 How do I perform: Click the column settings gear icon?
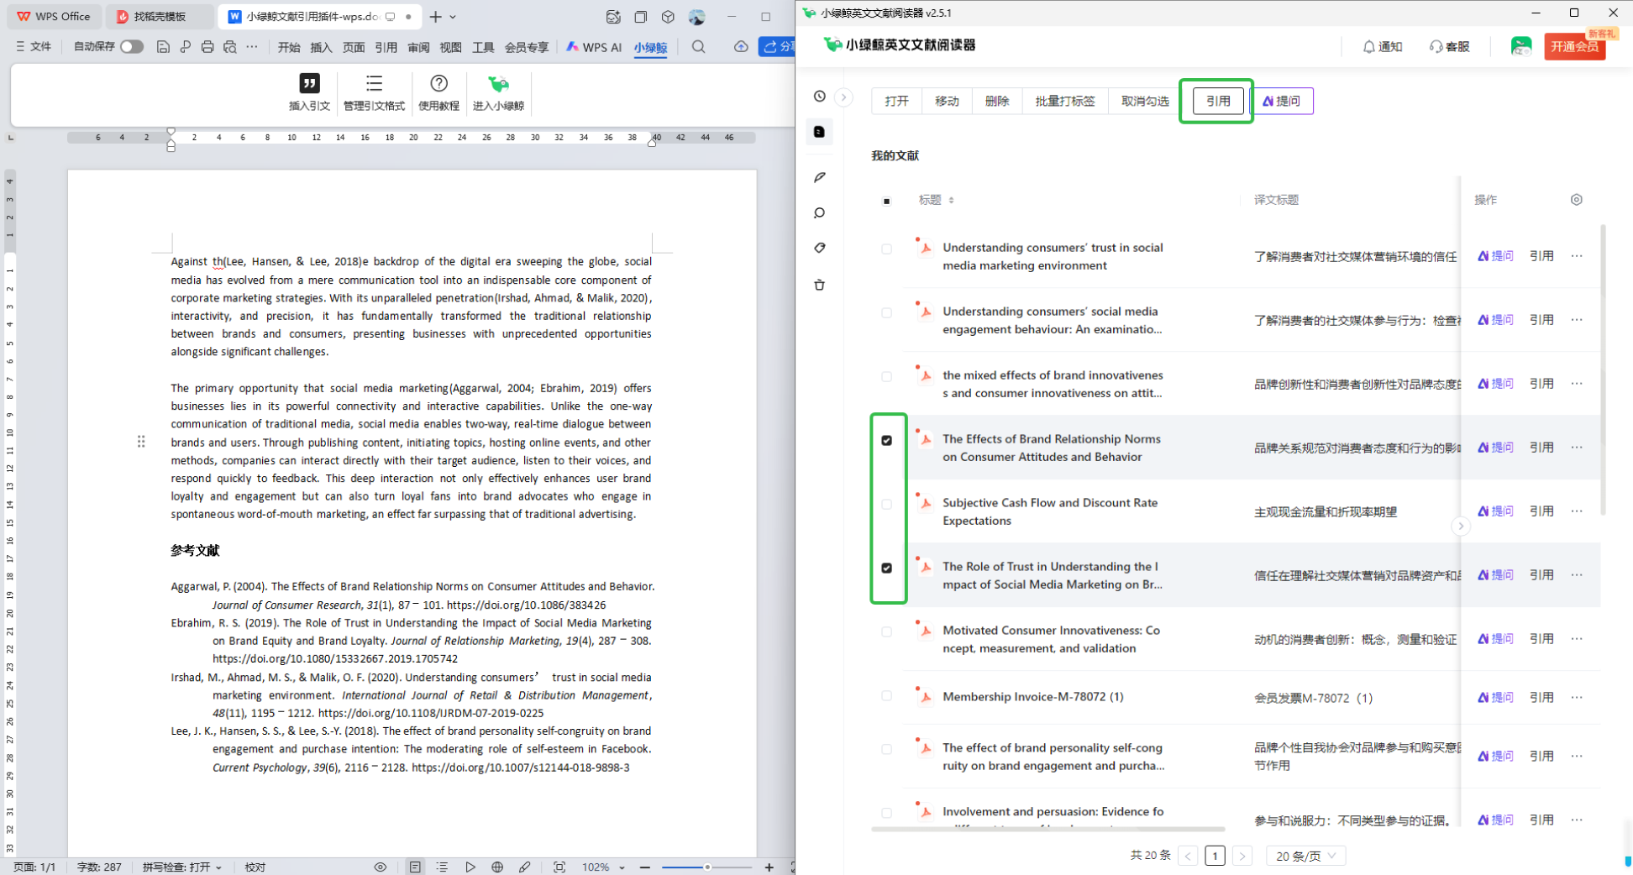(x=1576, y=200)
